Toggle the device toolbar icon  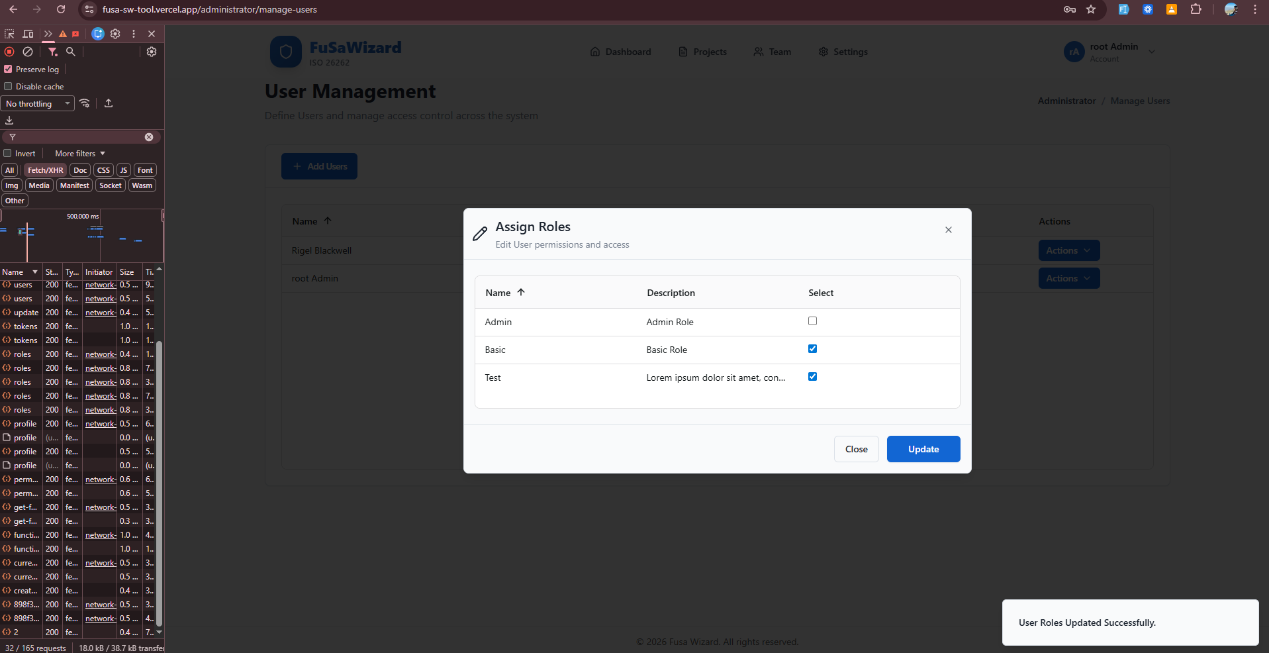point(28,34)
